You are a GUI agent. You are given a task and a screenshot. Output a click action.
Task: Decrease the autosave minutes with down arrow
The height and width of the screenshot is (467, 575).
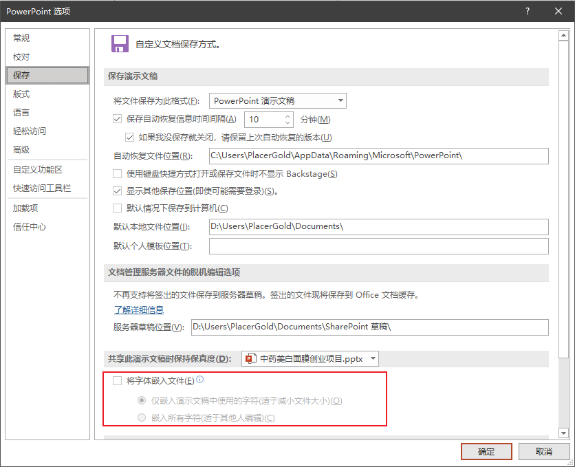point(287,123)
